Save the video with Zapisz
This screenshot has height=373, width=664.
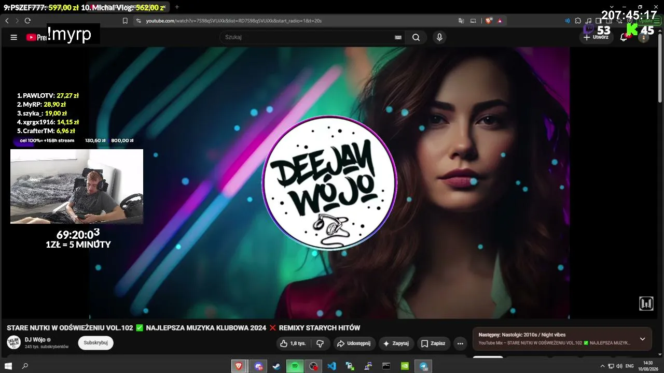433,343
